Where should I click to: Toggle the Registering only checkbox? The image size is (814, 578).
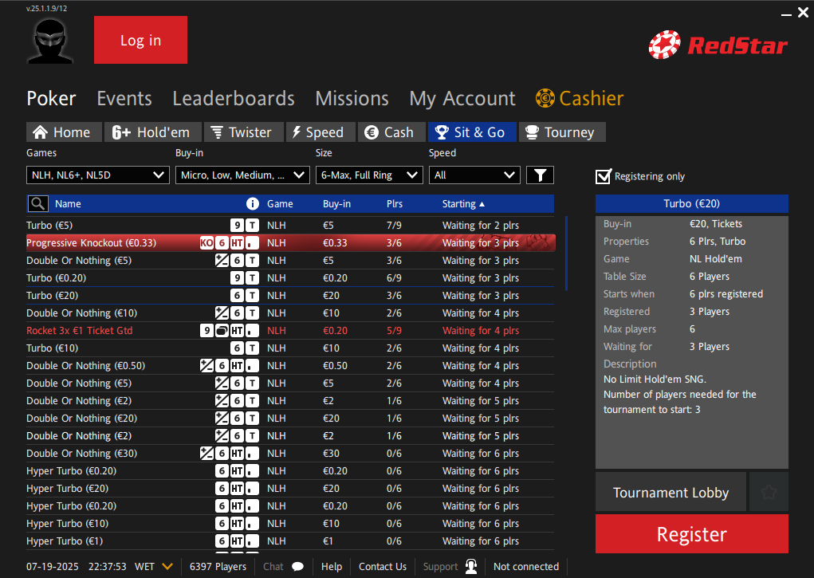click(604, 176)
